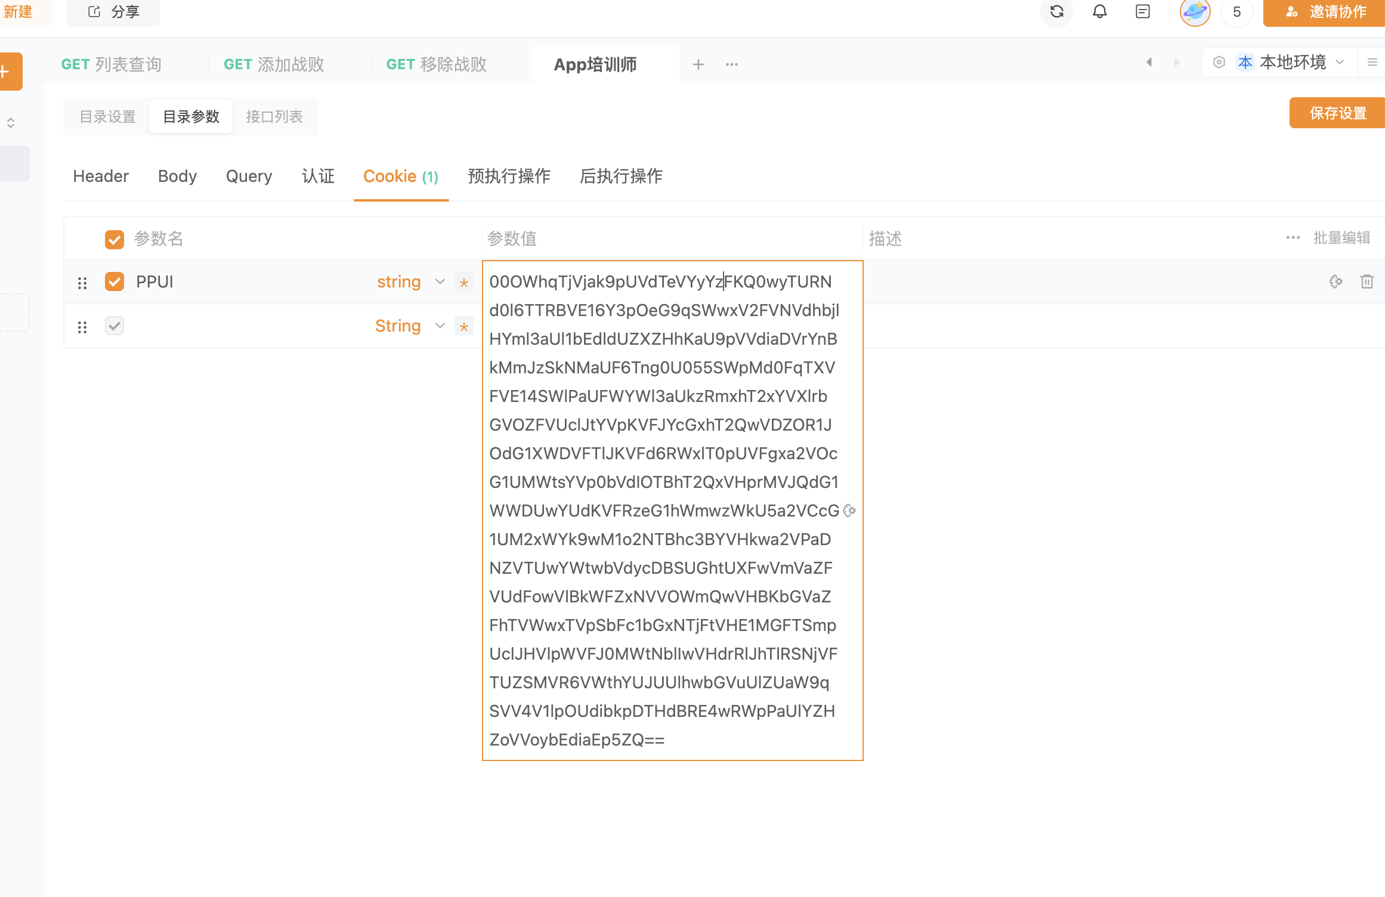
Task: Open the right-side hamburger menu icon
Action: tap(1372, 62)
